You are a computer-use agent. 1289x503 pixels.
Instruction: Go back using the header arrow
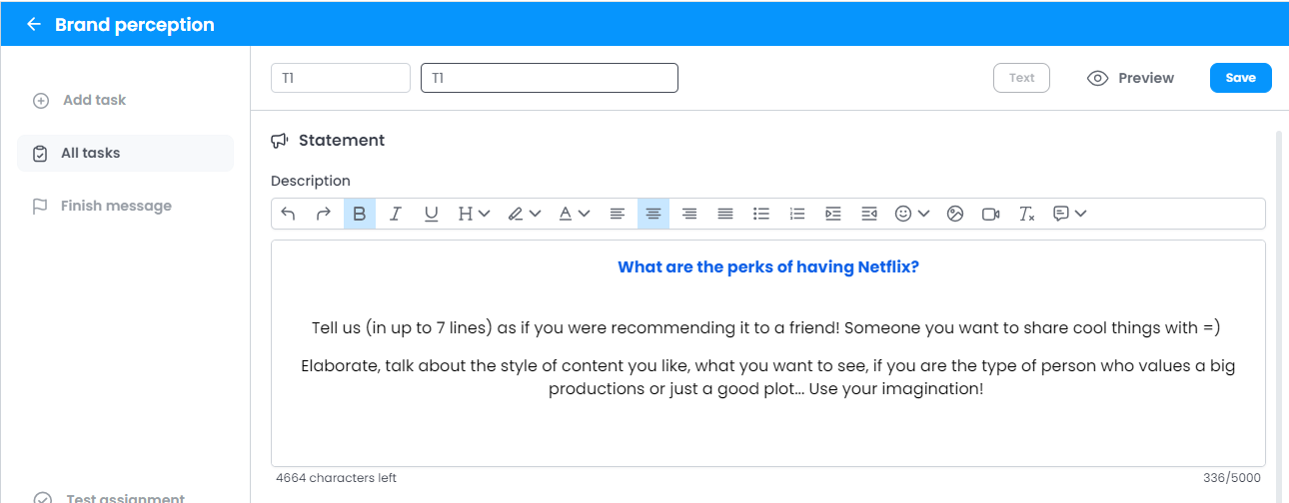click(x=34, y=24)
